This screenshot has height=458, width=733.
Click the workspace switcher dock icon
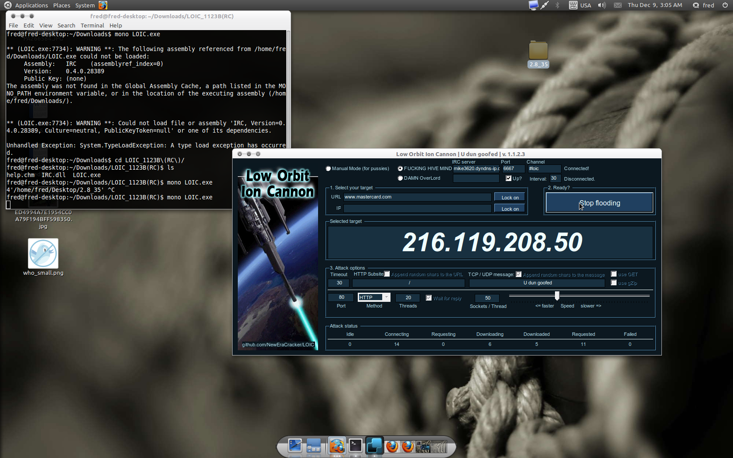(314, 446)
